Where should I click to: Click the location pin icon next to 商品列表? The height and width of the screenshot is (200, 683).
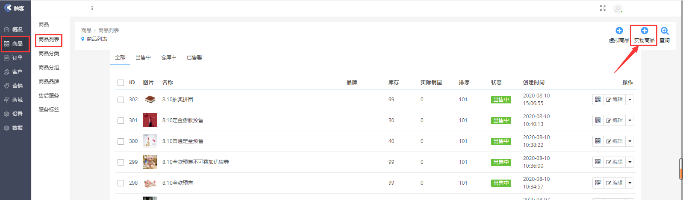tap(83, 39)
